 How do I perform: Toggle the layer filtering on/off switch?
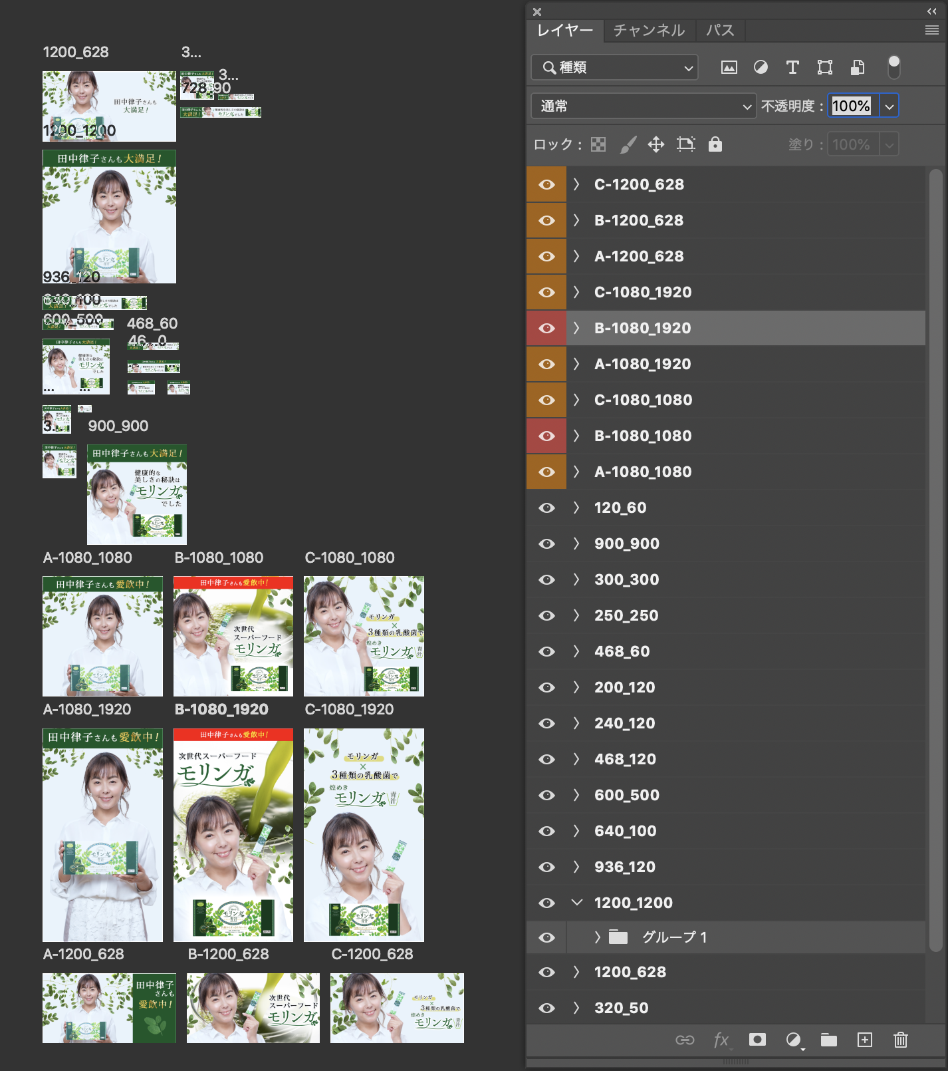click(894, 67)
